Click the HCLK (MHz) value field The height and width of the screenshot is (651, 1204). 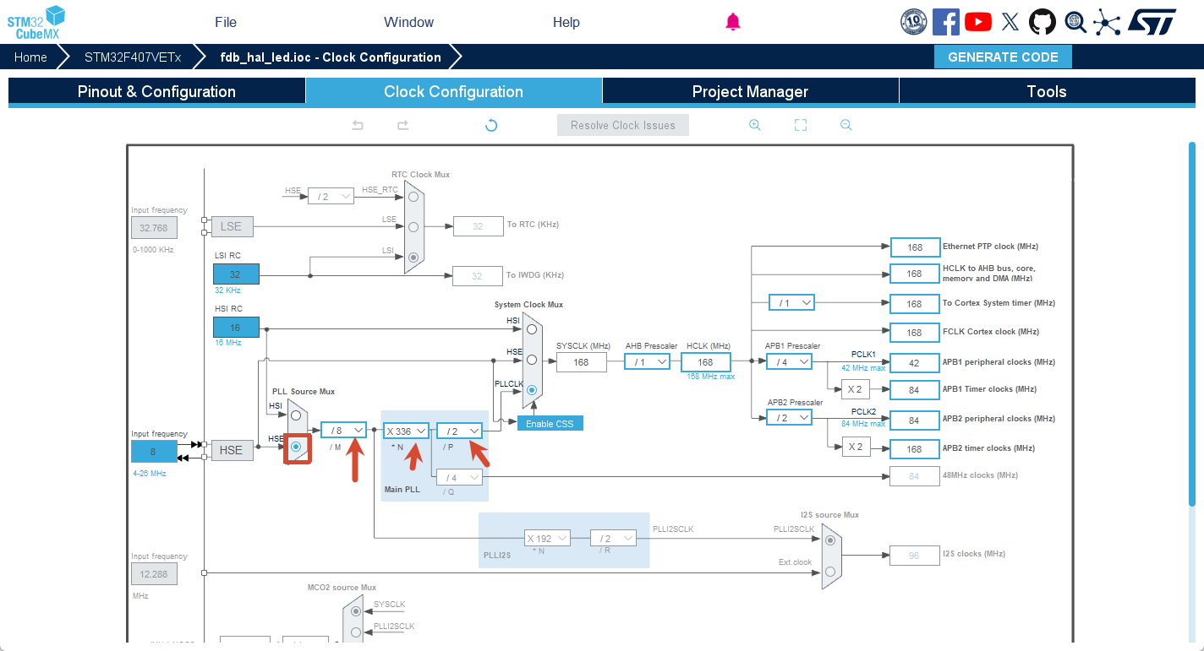(x=705, y=362)
